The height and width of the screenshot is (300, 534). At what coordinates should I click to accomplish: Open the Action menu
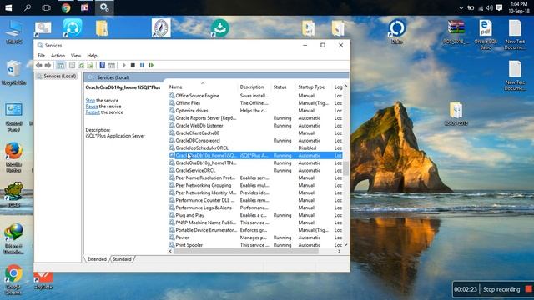pos(58,56)
